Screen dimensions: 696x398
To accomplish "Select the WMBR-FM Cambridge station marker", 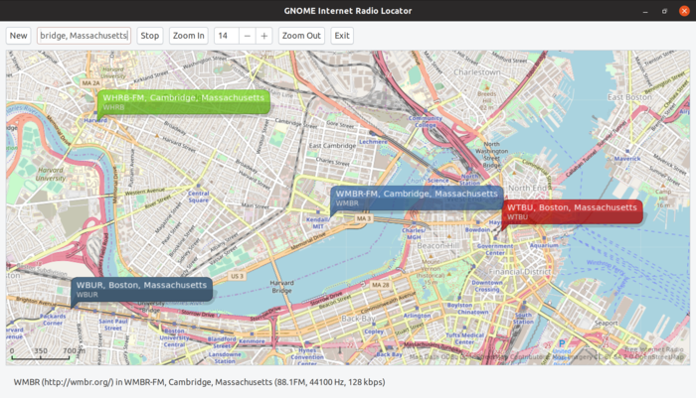I will 417,197.
